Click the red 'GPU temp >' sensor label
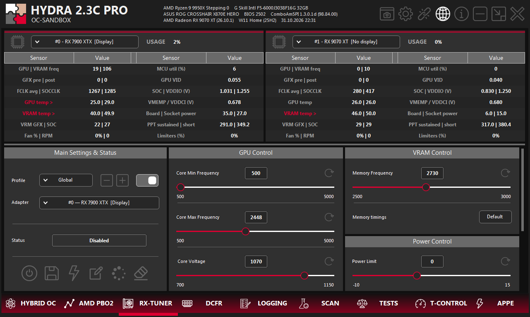Viewport: 530px width, 317px height. [39, 102]
